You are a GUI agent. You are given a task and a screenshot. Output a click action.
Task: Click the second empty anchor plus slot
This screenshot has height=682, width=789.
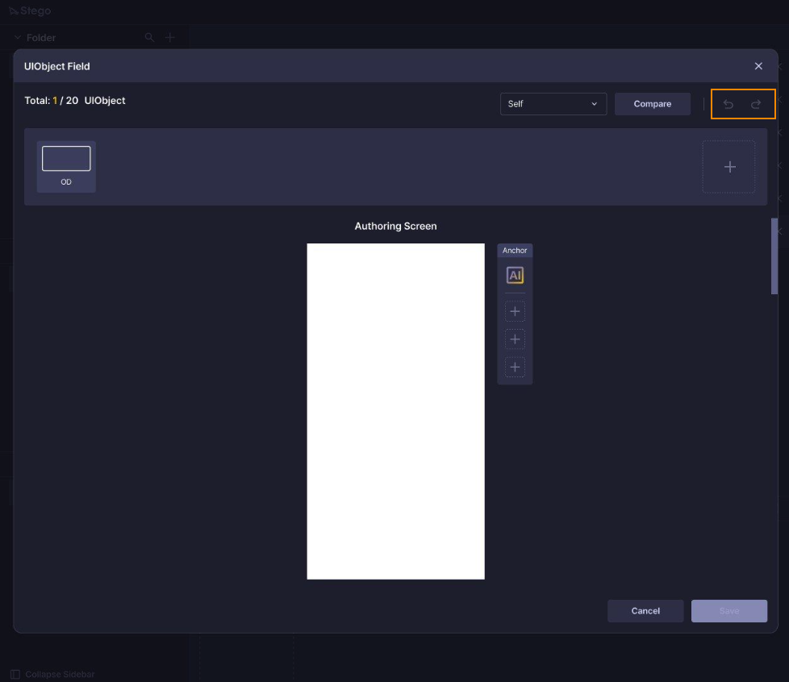[x=515, y=339]
